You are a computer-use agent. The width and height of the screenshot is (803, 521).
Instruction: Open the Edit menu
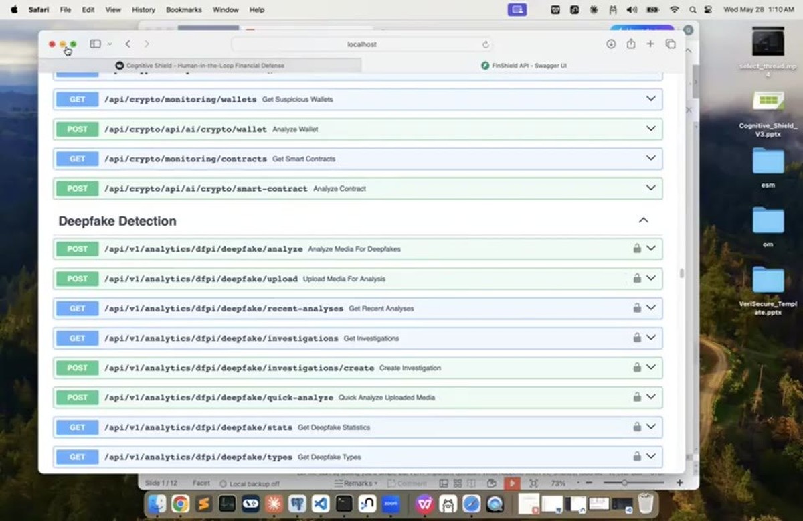tap(88, 10)
